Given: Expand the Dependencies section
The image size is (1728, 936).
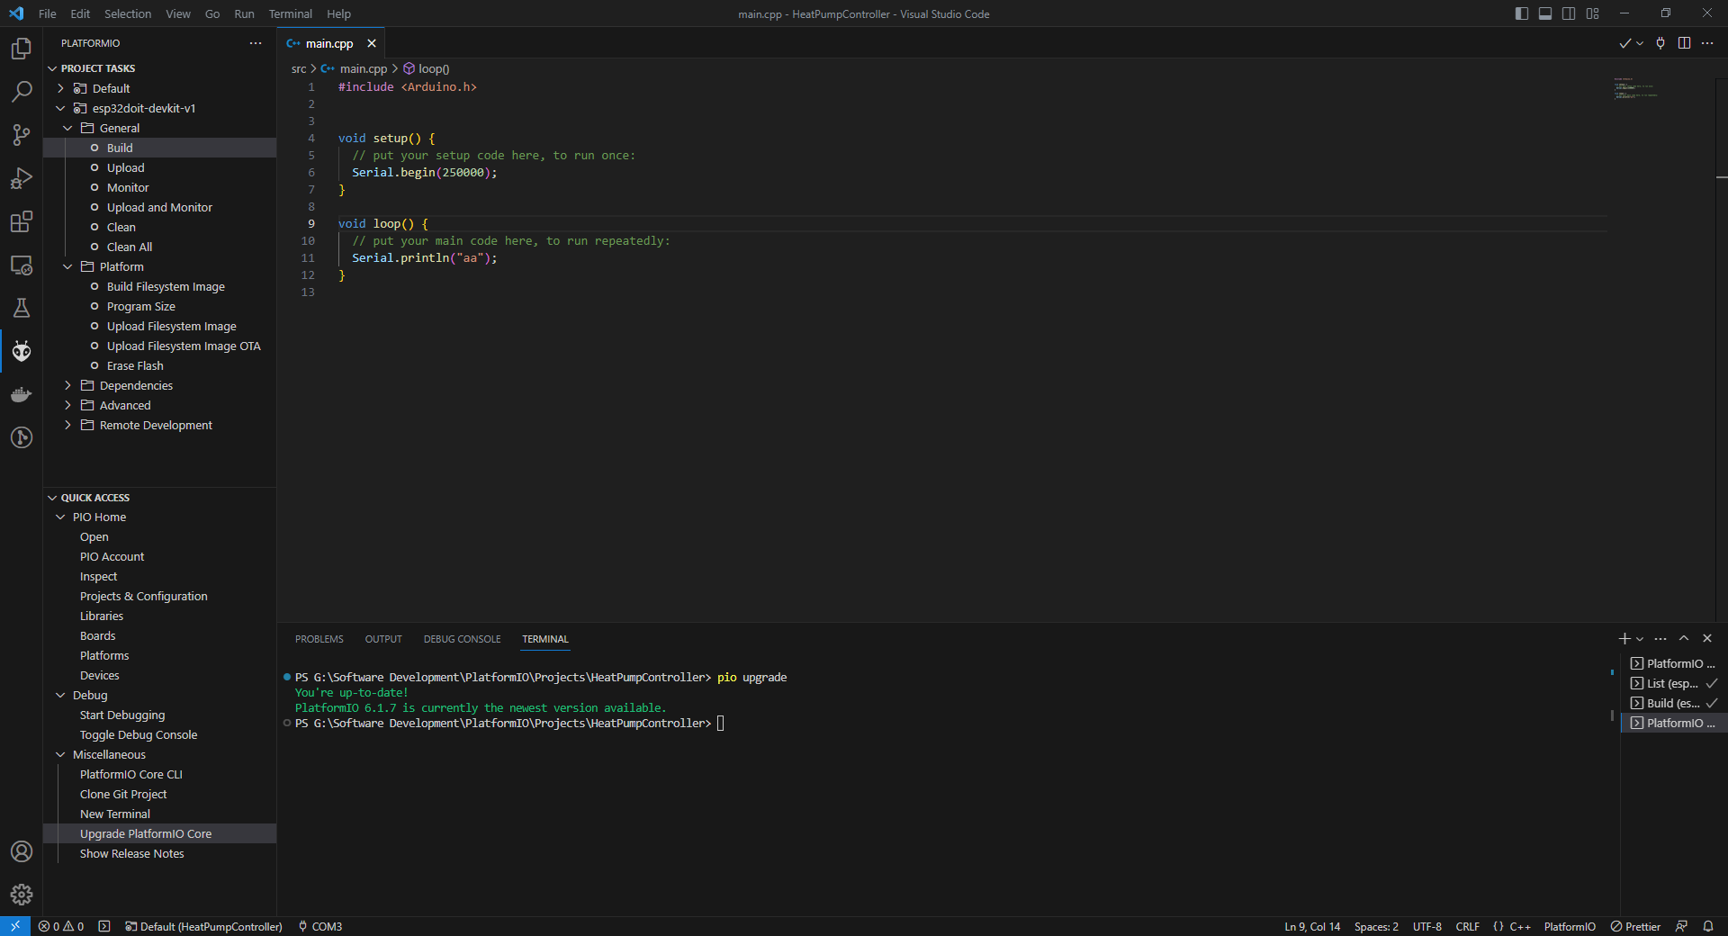Looking at the screenshot, I should [x=67, y=385].
